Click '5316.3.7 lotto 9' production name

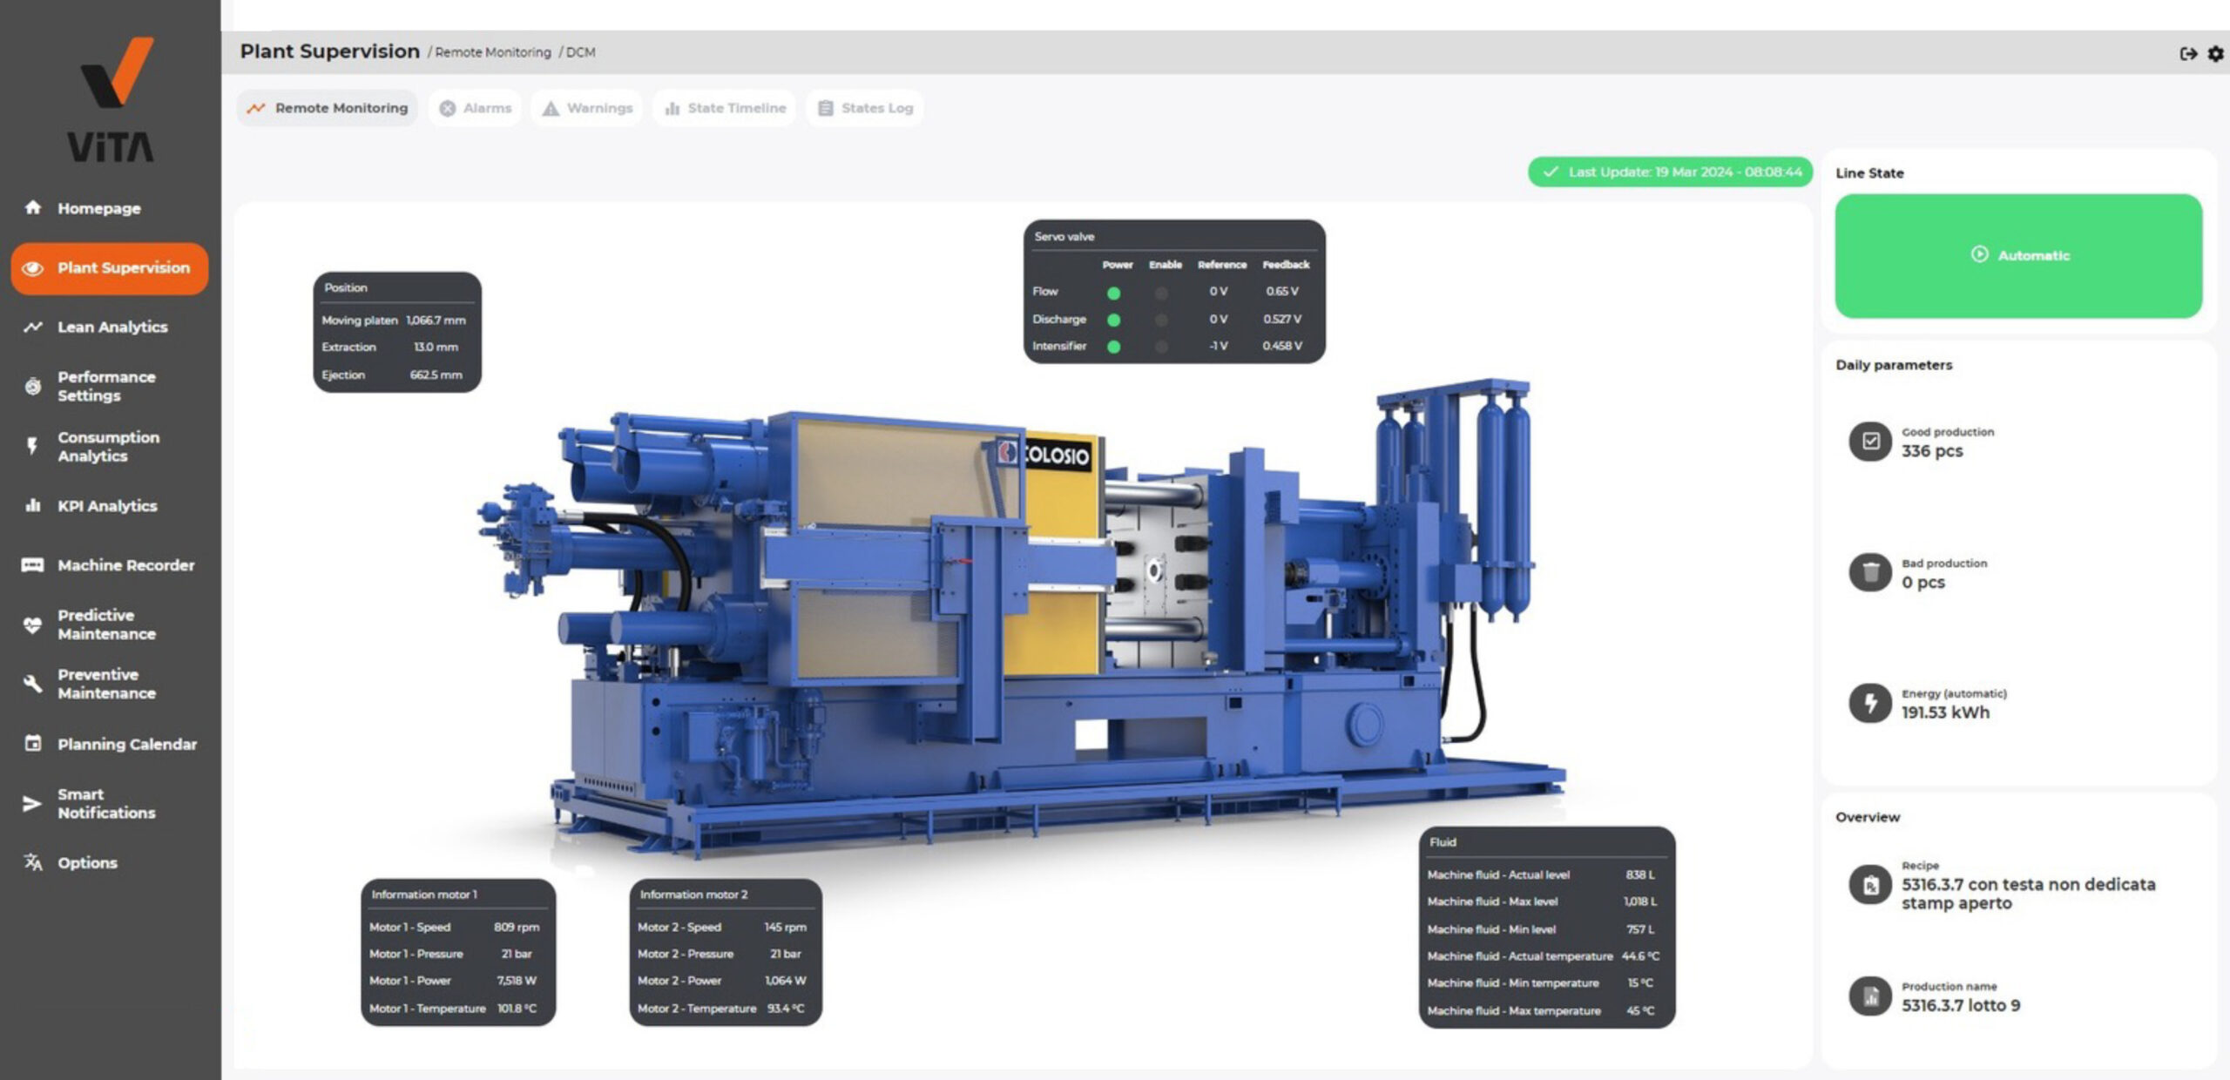coord(1961,1005)
